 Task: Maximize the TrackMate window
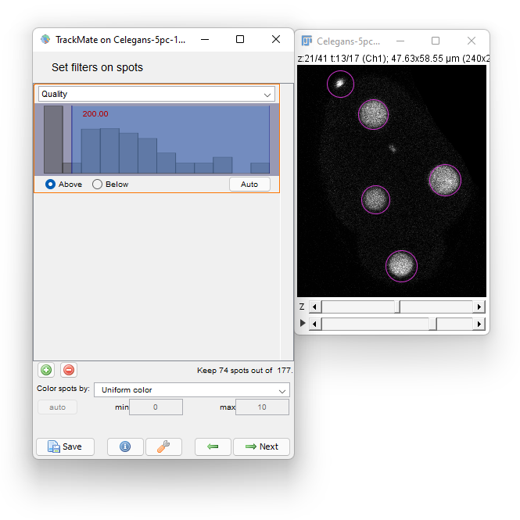240,39
